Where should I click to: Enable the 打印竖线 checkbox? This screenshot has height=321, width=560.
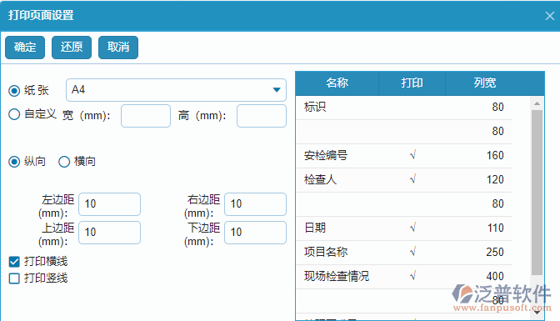[x=14, y=278]
